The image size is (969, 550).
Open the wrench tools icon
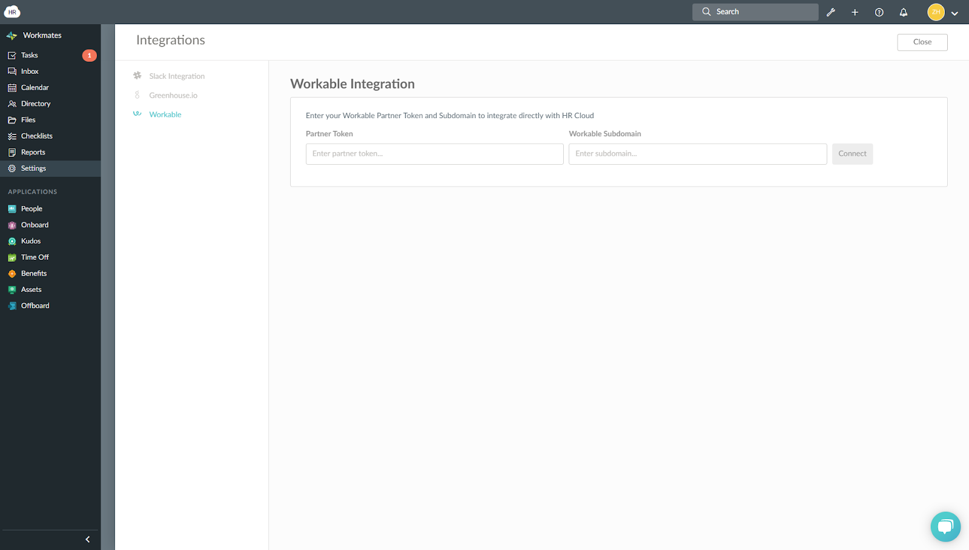tap(831, 12)
